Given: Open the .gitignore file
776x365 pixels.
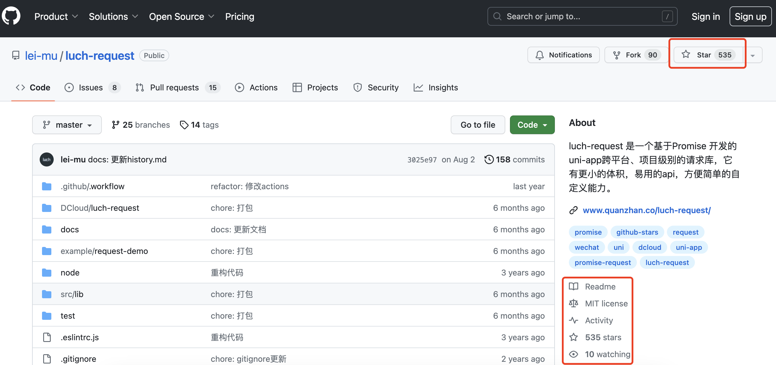Looking at the screenshot, I should [78, 359].
